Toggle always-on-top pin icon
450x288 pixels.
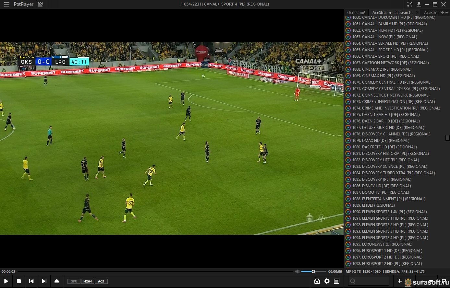point(419,4)
